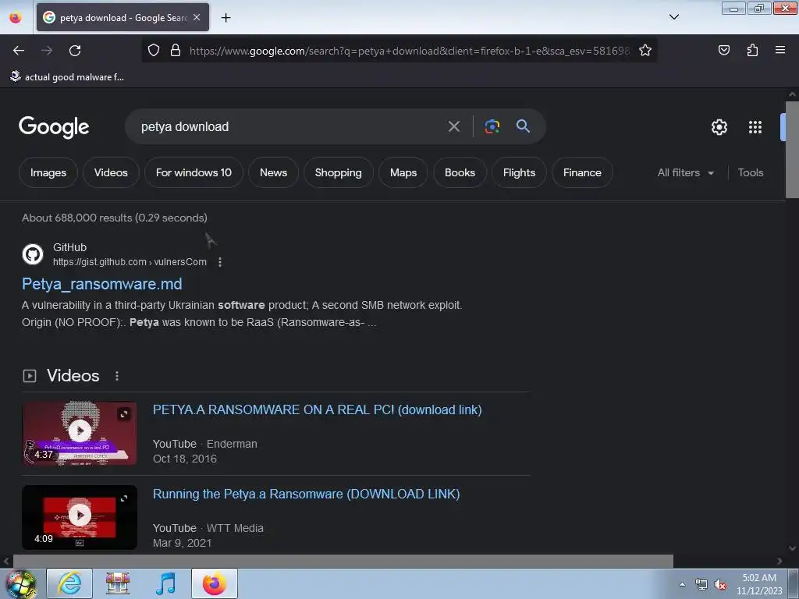Bookmark this page with the star icon
This screenshot has width=799, height=599.
645,51
